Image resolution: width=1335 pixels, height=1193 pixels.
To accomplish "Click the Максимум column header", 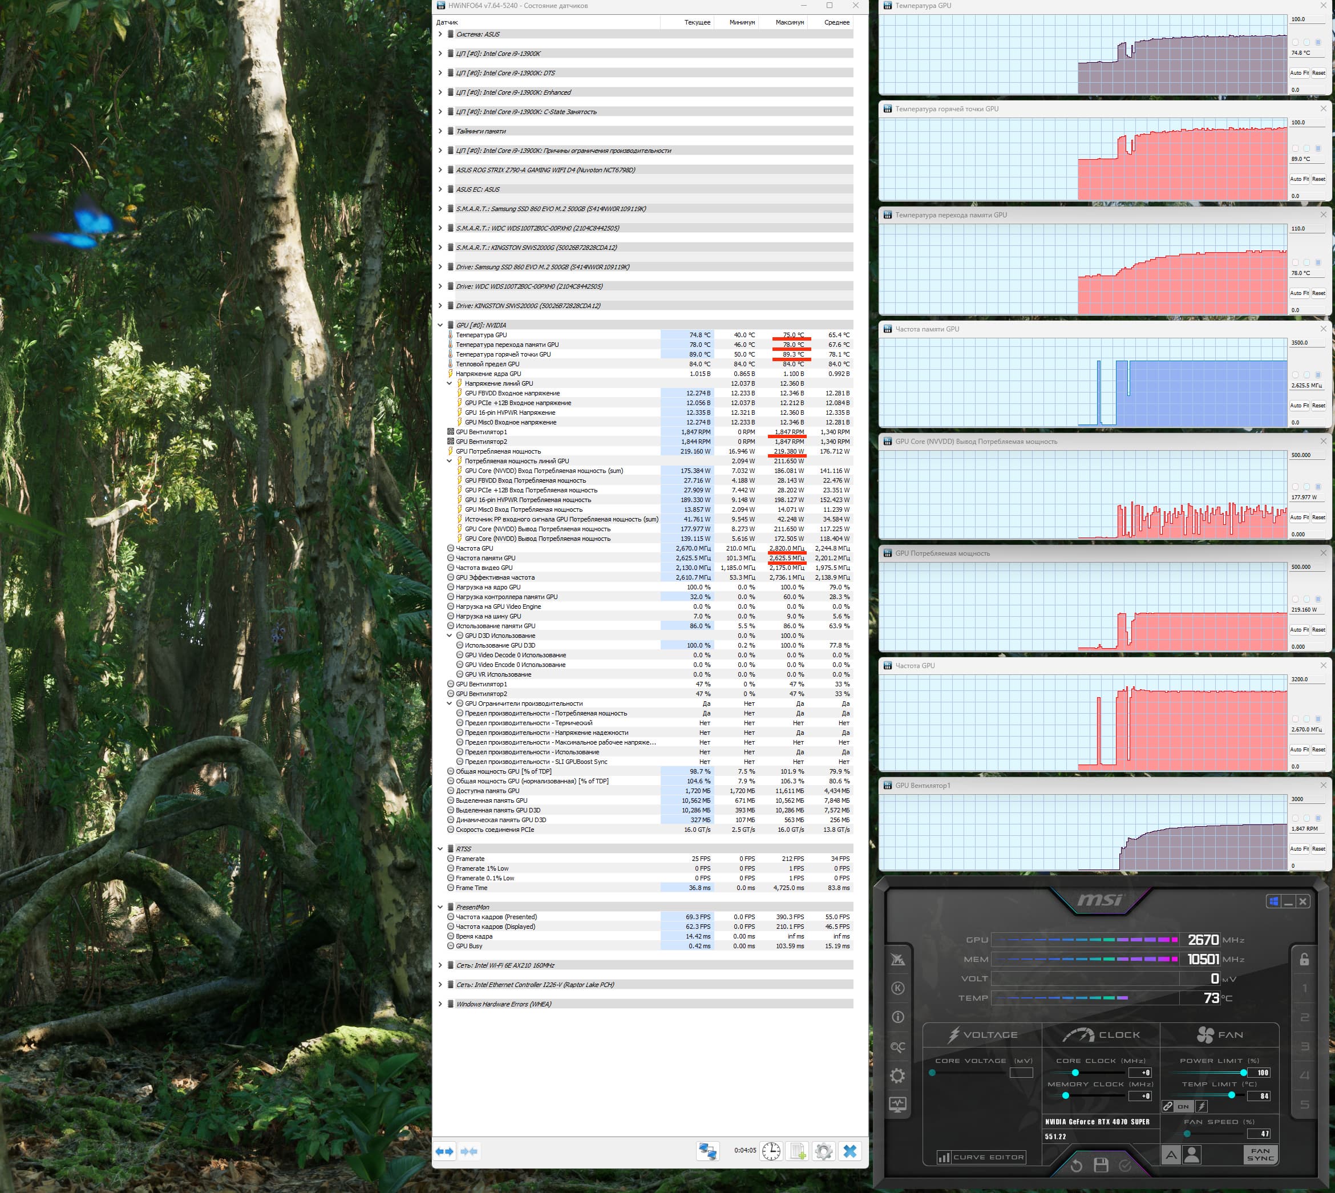I will pyautogui.click(x=789, y=22).
